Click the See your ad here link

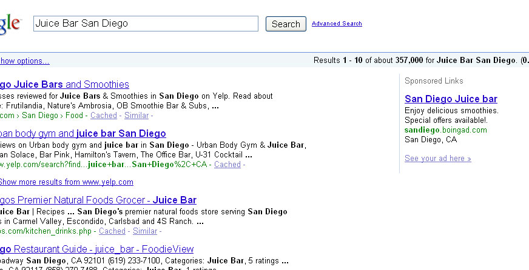pos(437,158)
